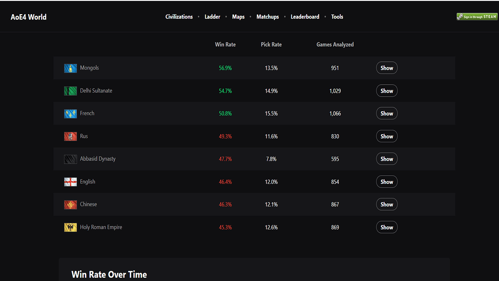Select the Holy Roman Empire name
The image size is (499, 281).
coord(101,227)
